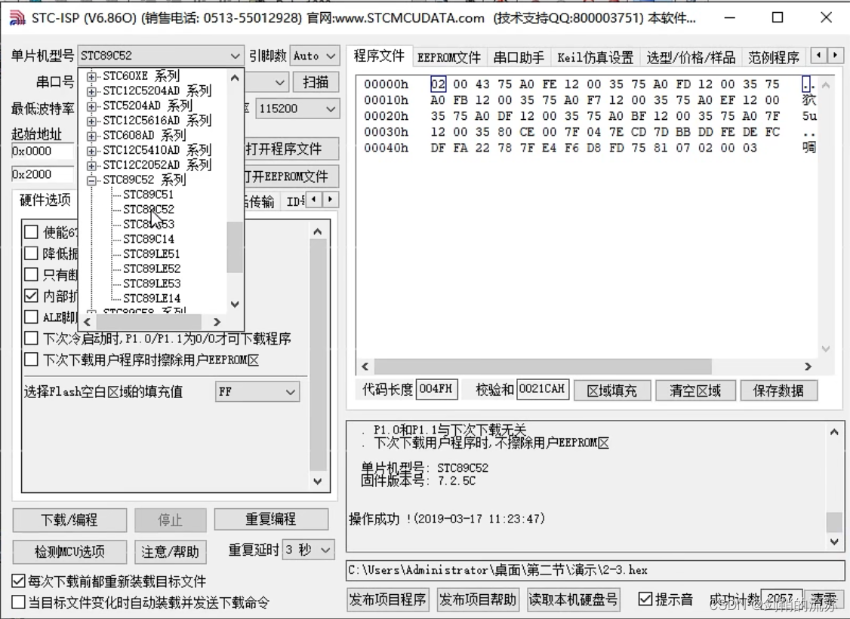This screenshot has height=619, width=850.
Task: Open the 串口助手 tab
Action: 519,57
